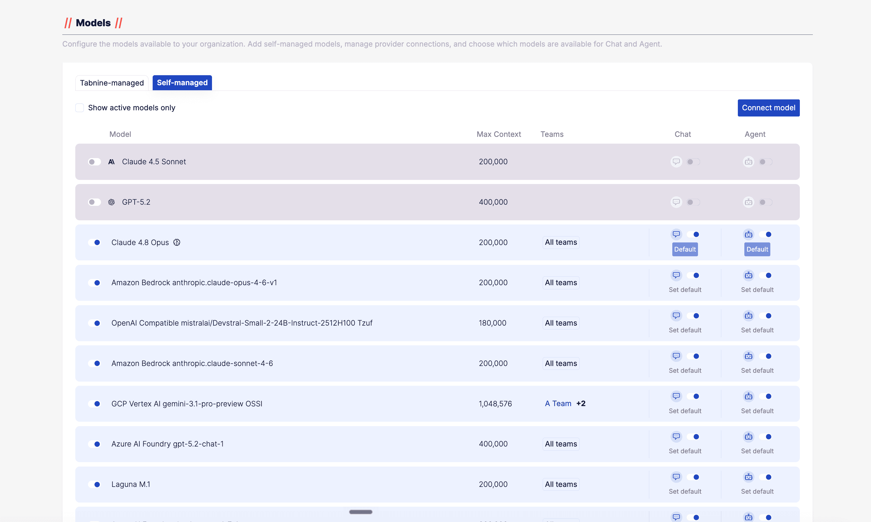Click chat icon in Laguna M.1 row

pos(676,477)
